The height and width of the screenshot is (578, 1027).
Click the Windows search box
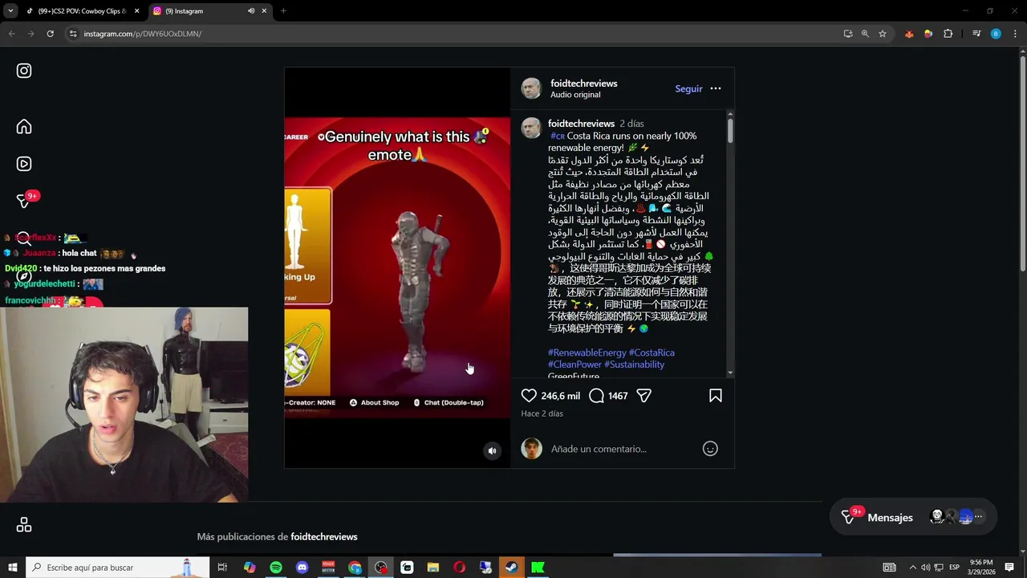[x=119, y=568]
